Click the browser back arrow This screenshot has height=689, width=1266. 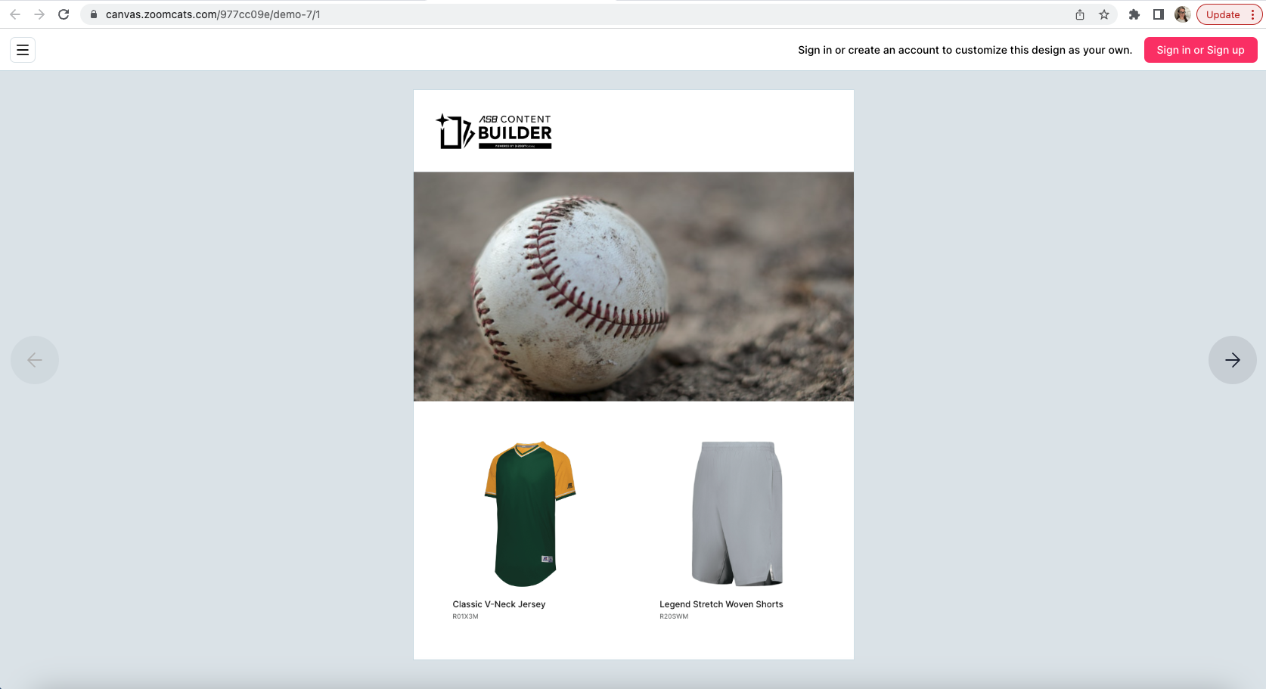coord(15,14)
